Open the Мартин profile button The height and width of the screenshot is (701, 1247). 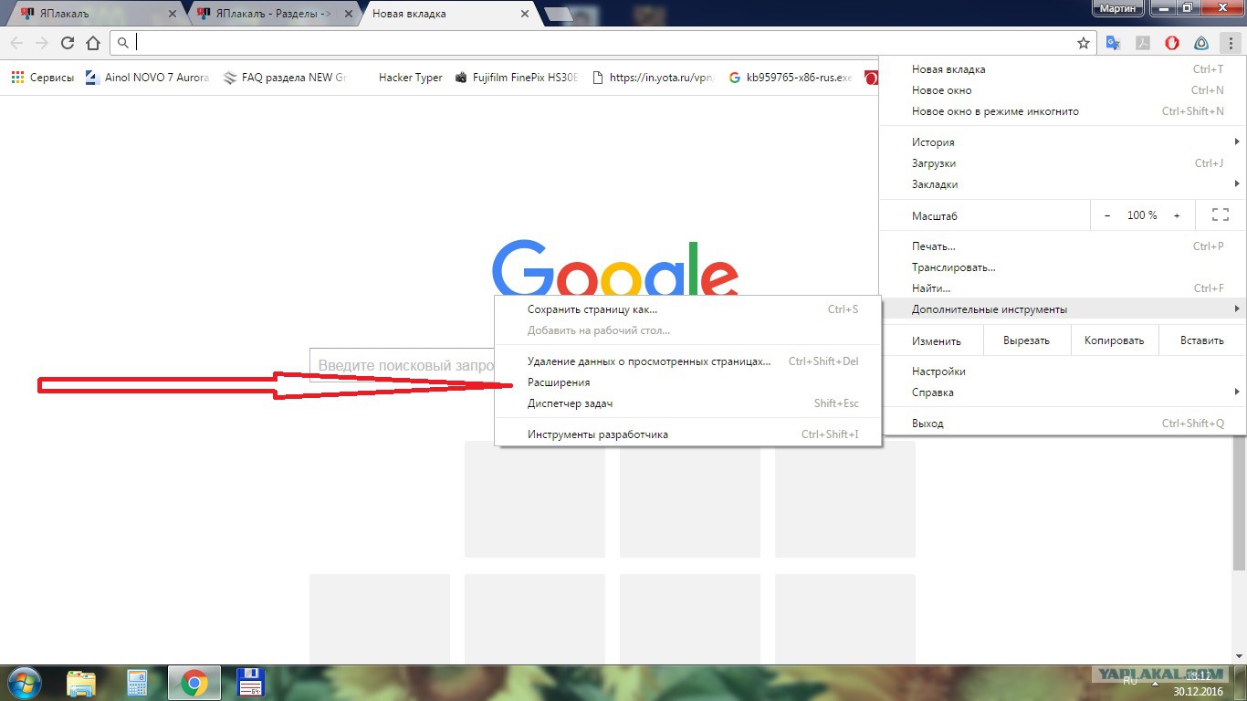[1118, 8]
